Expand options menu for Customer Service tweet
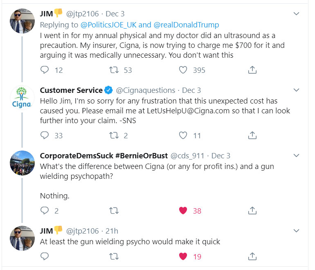The height and width of the screenshot is (270, 315). click(x=297, y=90)
